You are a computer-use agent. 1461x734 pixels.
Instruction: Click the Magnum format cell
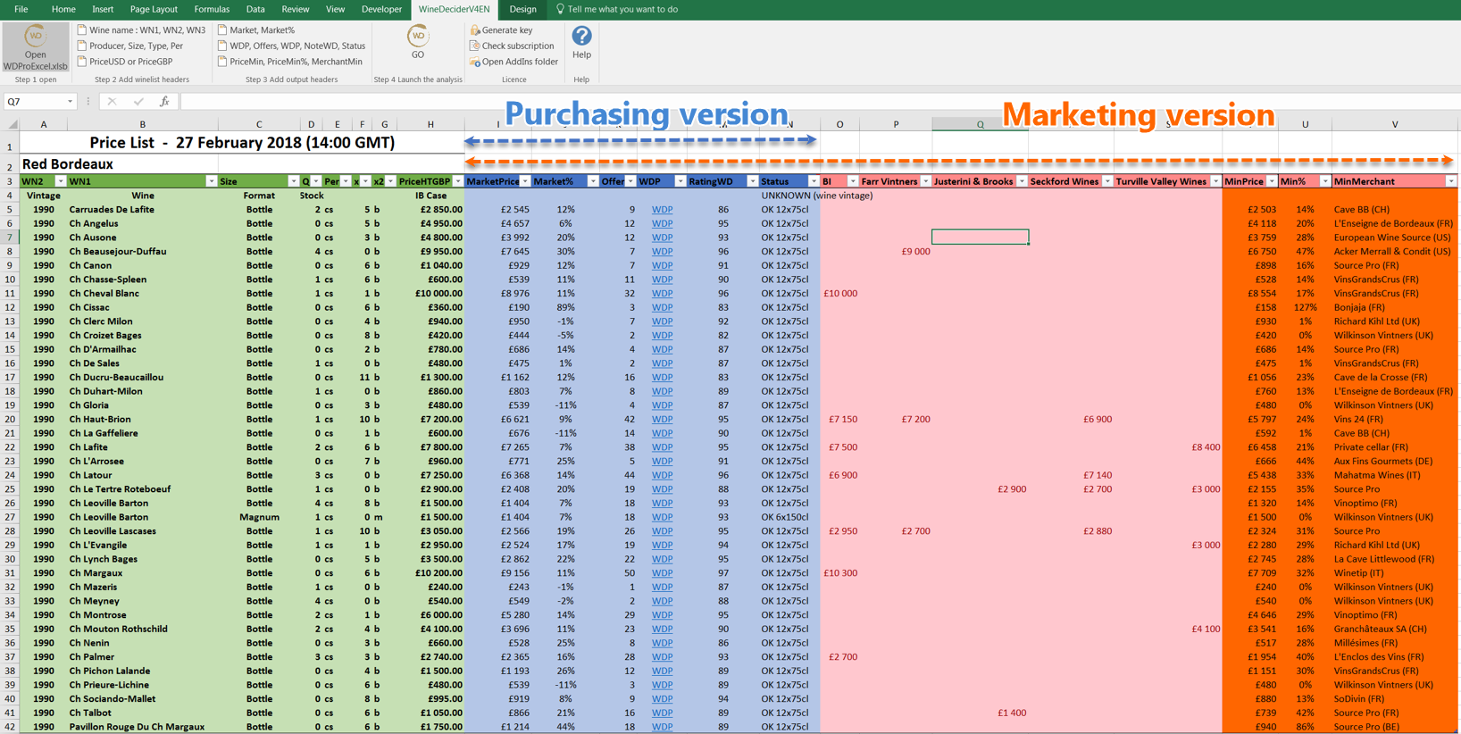click(259, 517)
